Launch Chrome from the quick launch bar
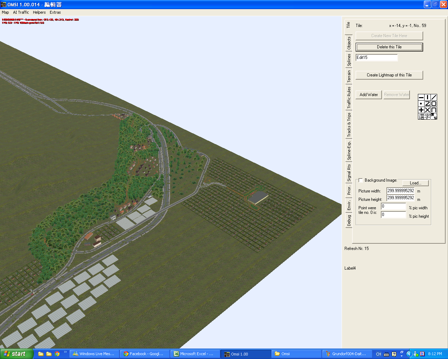Viewport: 448px width, 359px height. coord(57,354)
